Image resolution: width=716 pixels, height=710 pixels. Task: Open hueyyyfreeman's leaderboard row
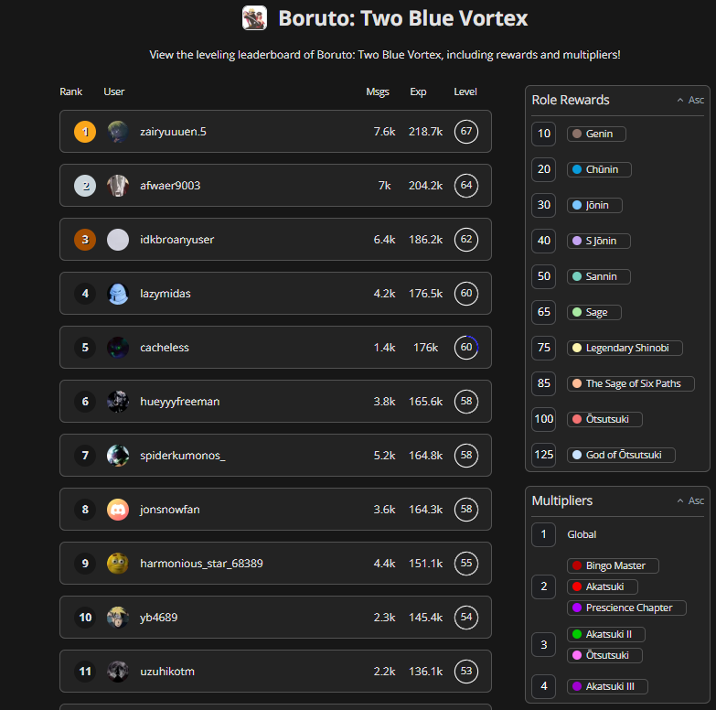pos(275,402)
